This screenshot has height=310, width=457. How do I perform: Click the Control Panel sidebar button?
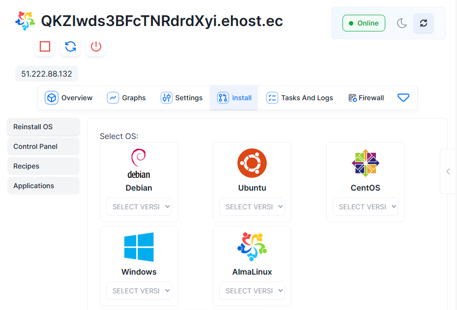43,146
